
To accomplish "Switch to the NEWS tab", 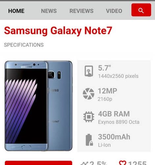I will click(49, 11).
